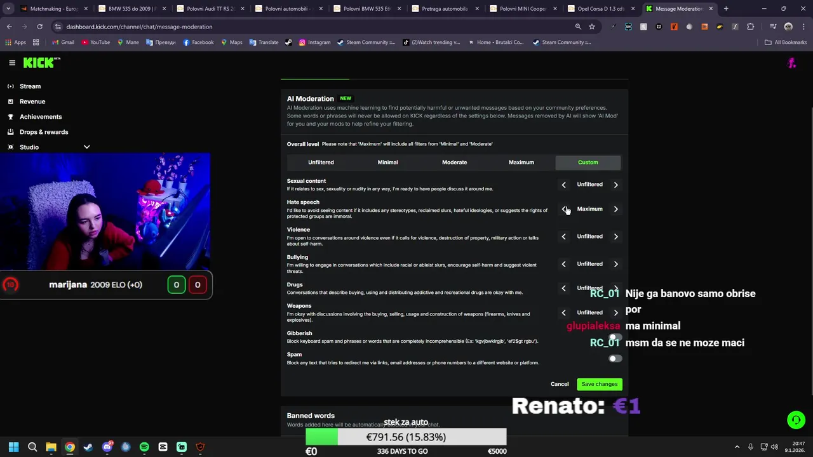Click the orange V extension icon
The image size is (813, 457).
coord(674,27)
